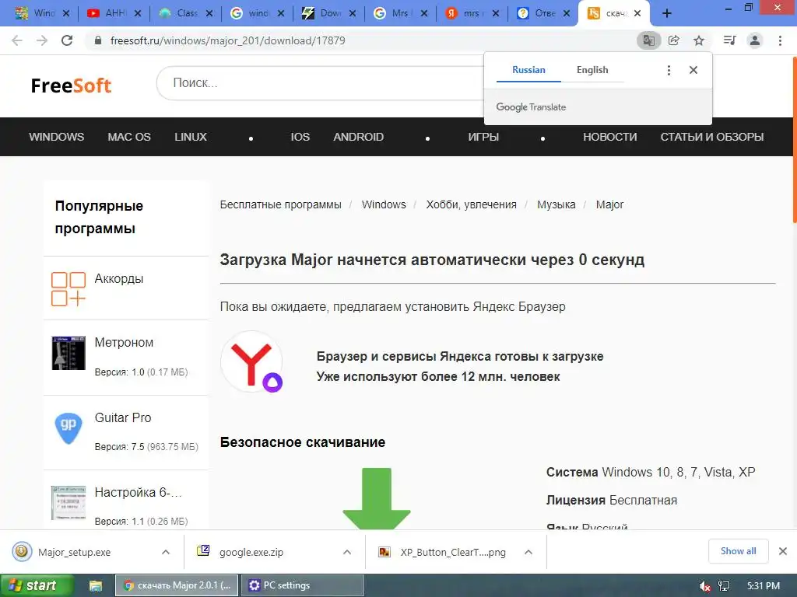Open the Windows start button
The image size is (797, 597).
tap(37, 586)
